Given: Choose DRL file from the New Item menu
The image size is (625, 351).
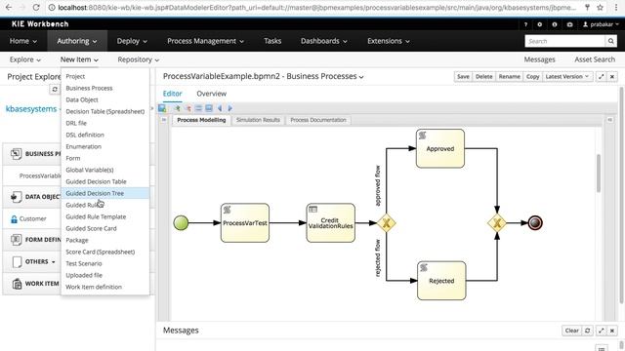Looking at the screenshot, I should click(105, 123).
